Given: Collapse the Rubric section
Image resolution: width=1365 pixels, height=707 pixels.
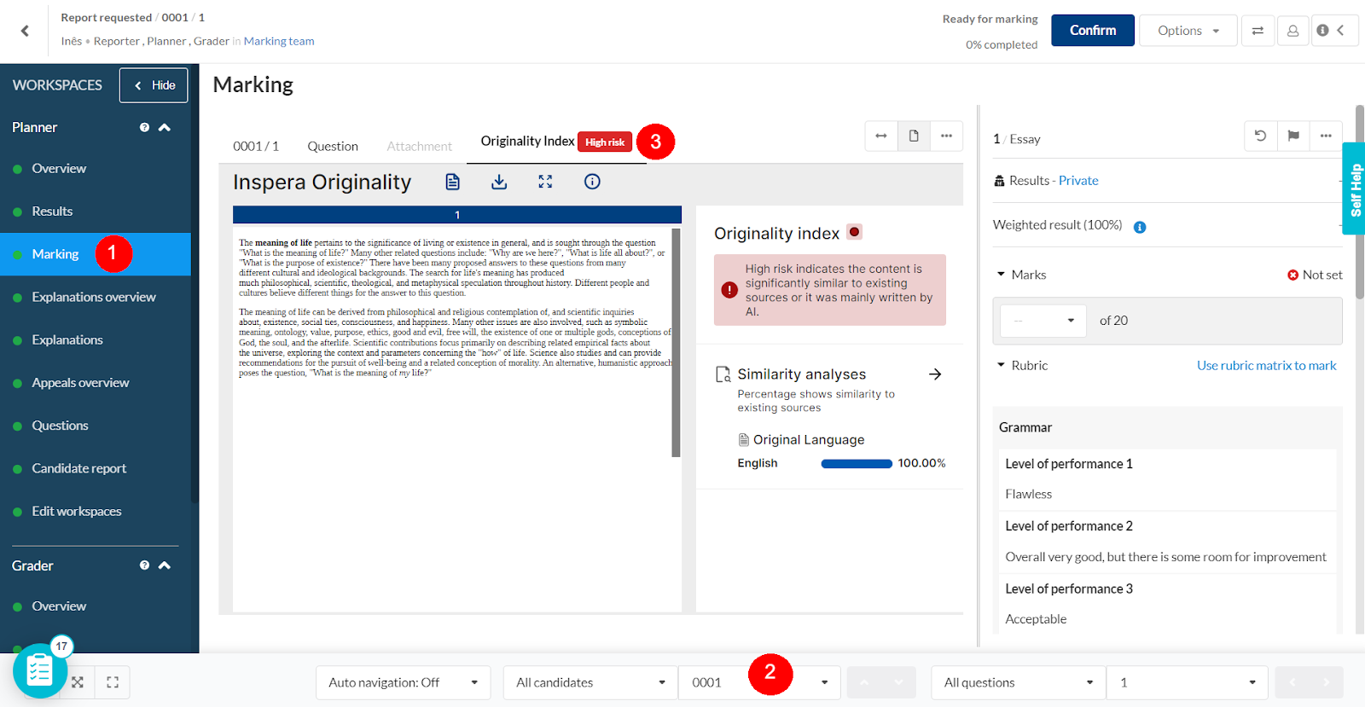Looking at the screenshot, I should point(1002,365).
